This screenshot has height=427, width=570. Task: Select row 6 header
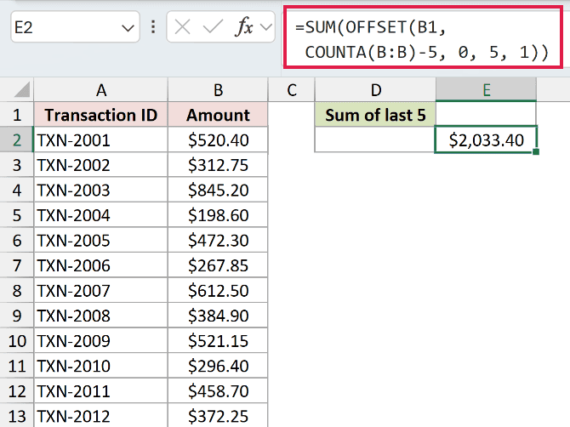click(x=17, y=240)
